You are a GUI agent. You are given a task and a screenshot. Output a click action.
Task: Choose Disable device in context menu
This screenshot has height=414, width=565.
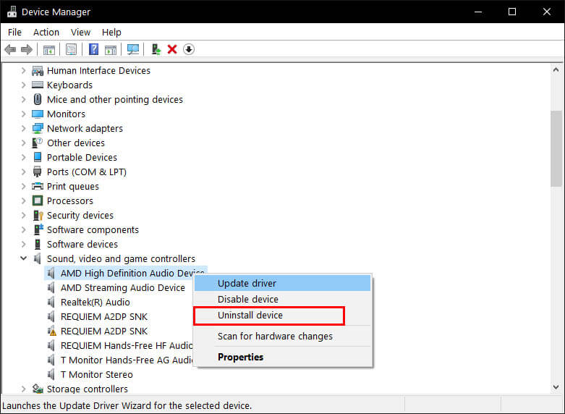pos(282,300)
